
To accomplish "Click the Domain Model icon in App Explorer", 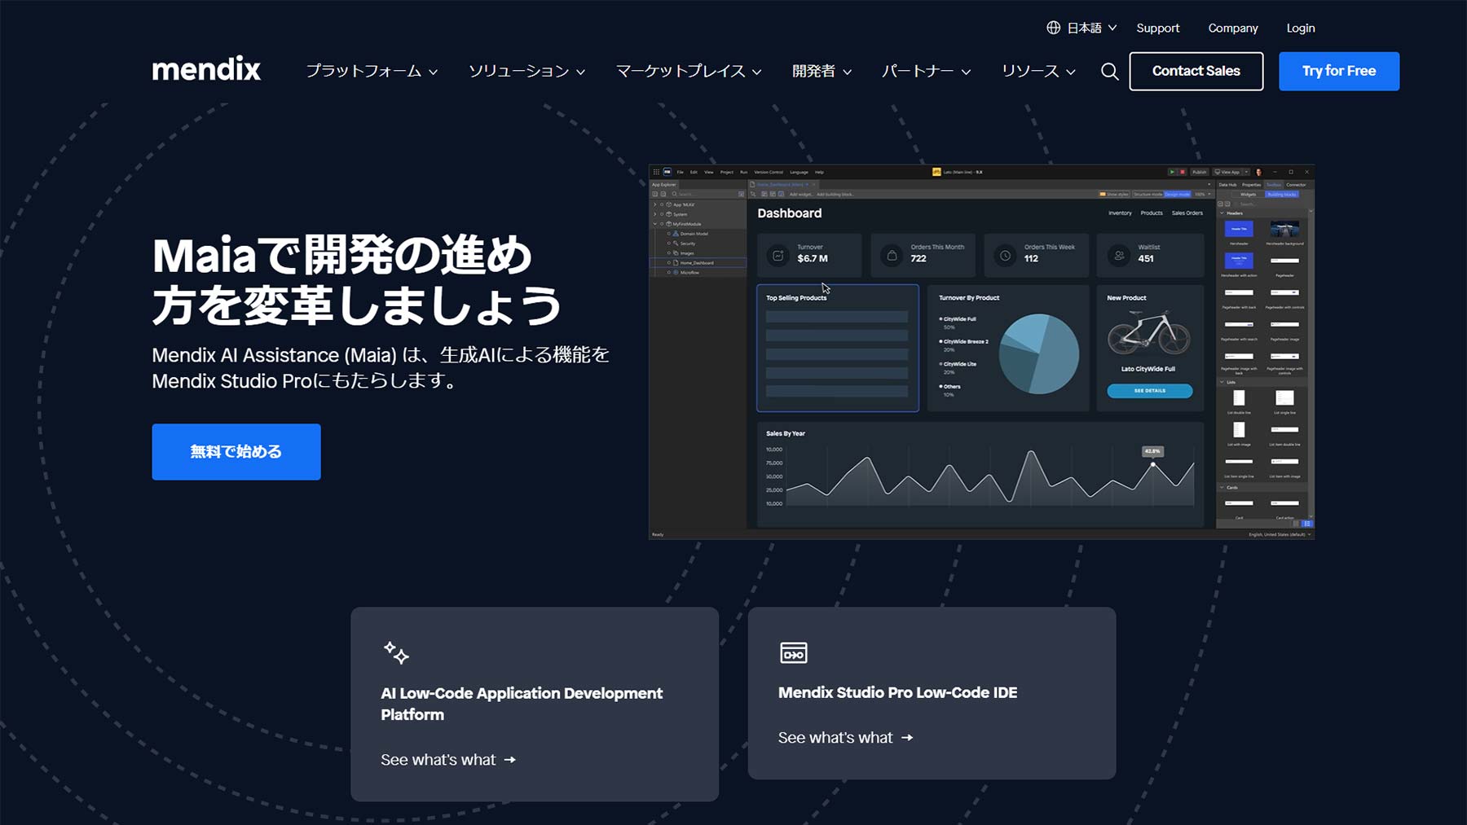I will 676,234.
